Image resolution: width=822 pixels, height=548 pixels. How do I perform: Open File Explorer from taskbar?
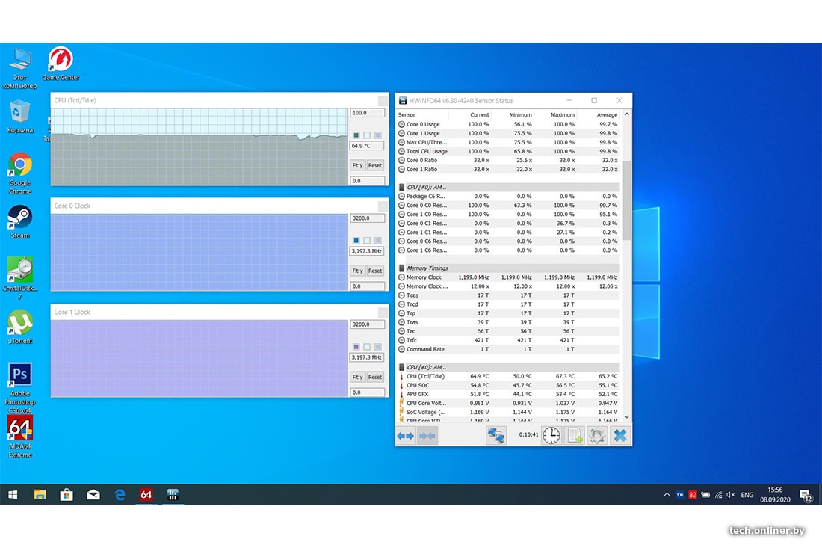pos(40,494)
